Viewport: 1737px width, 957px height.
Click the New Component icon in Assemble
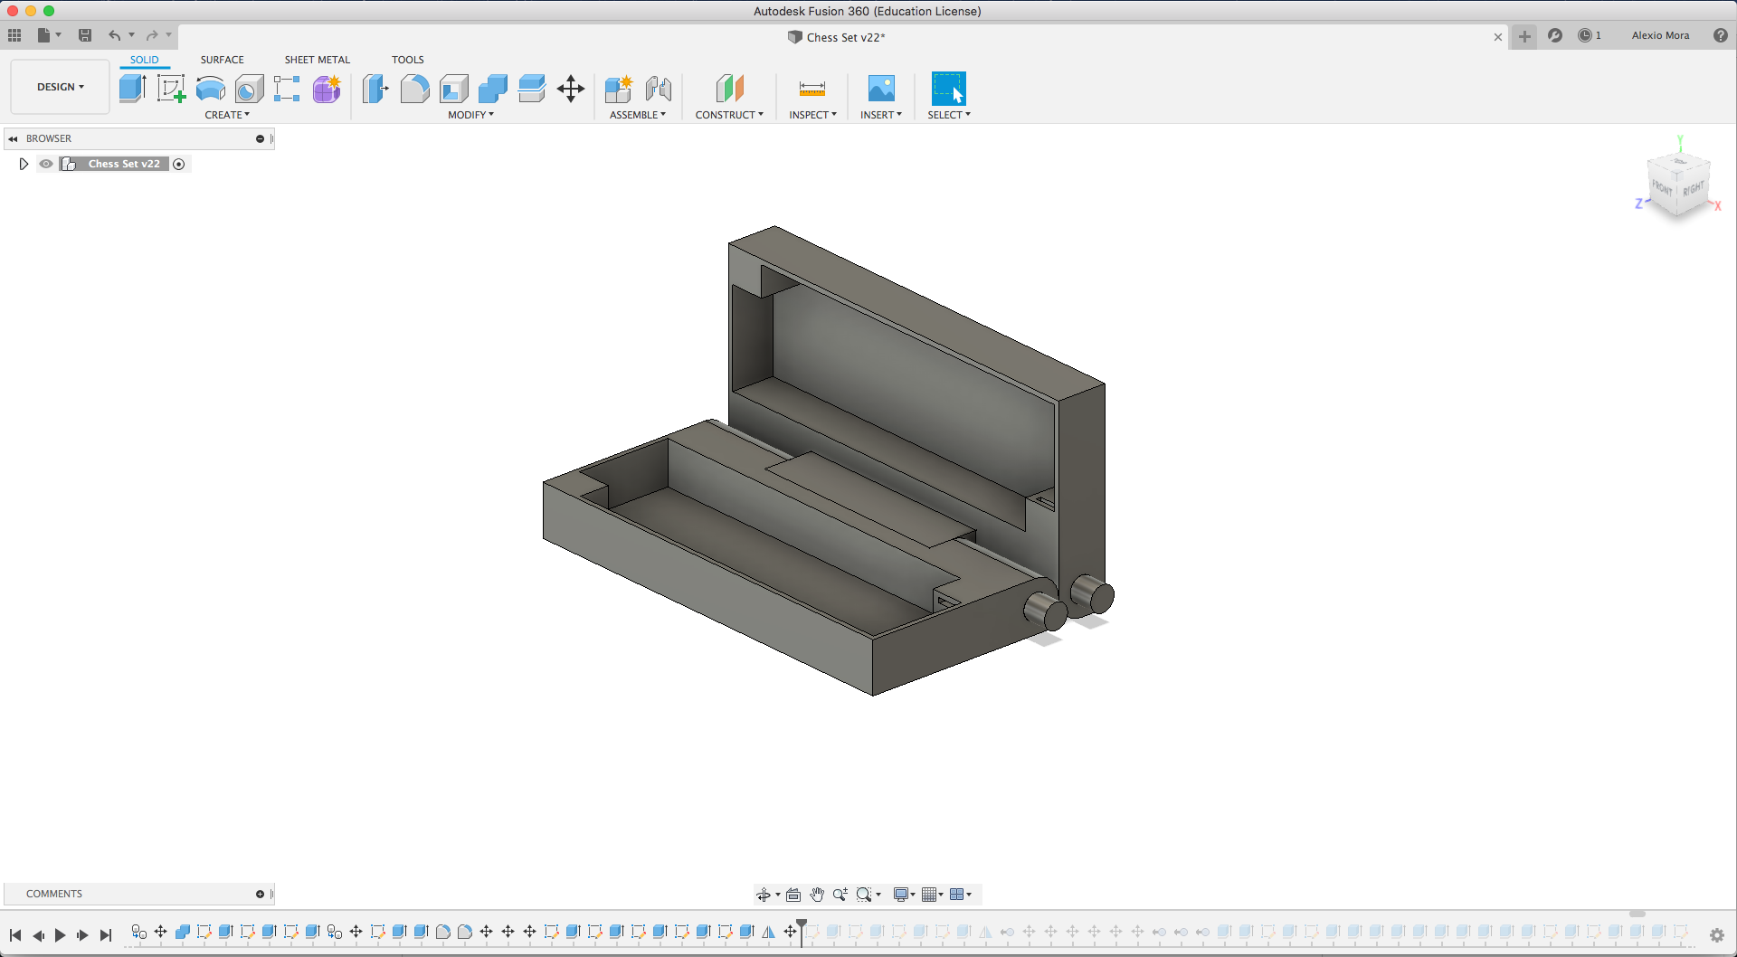click(619, 89)
